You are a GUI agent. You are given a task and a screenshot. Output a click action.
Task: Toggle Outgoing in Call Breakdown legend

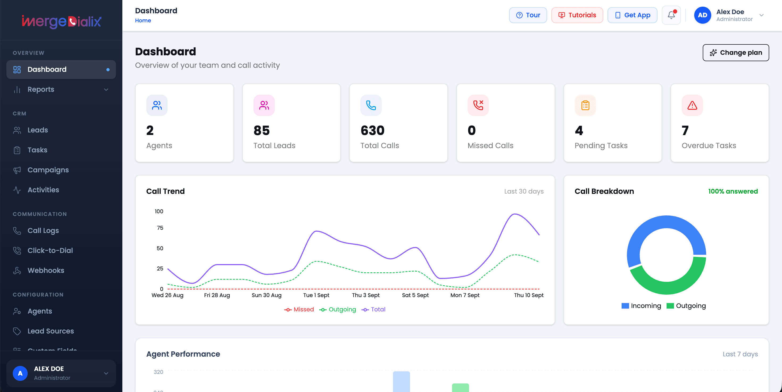[686, 306]
